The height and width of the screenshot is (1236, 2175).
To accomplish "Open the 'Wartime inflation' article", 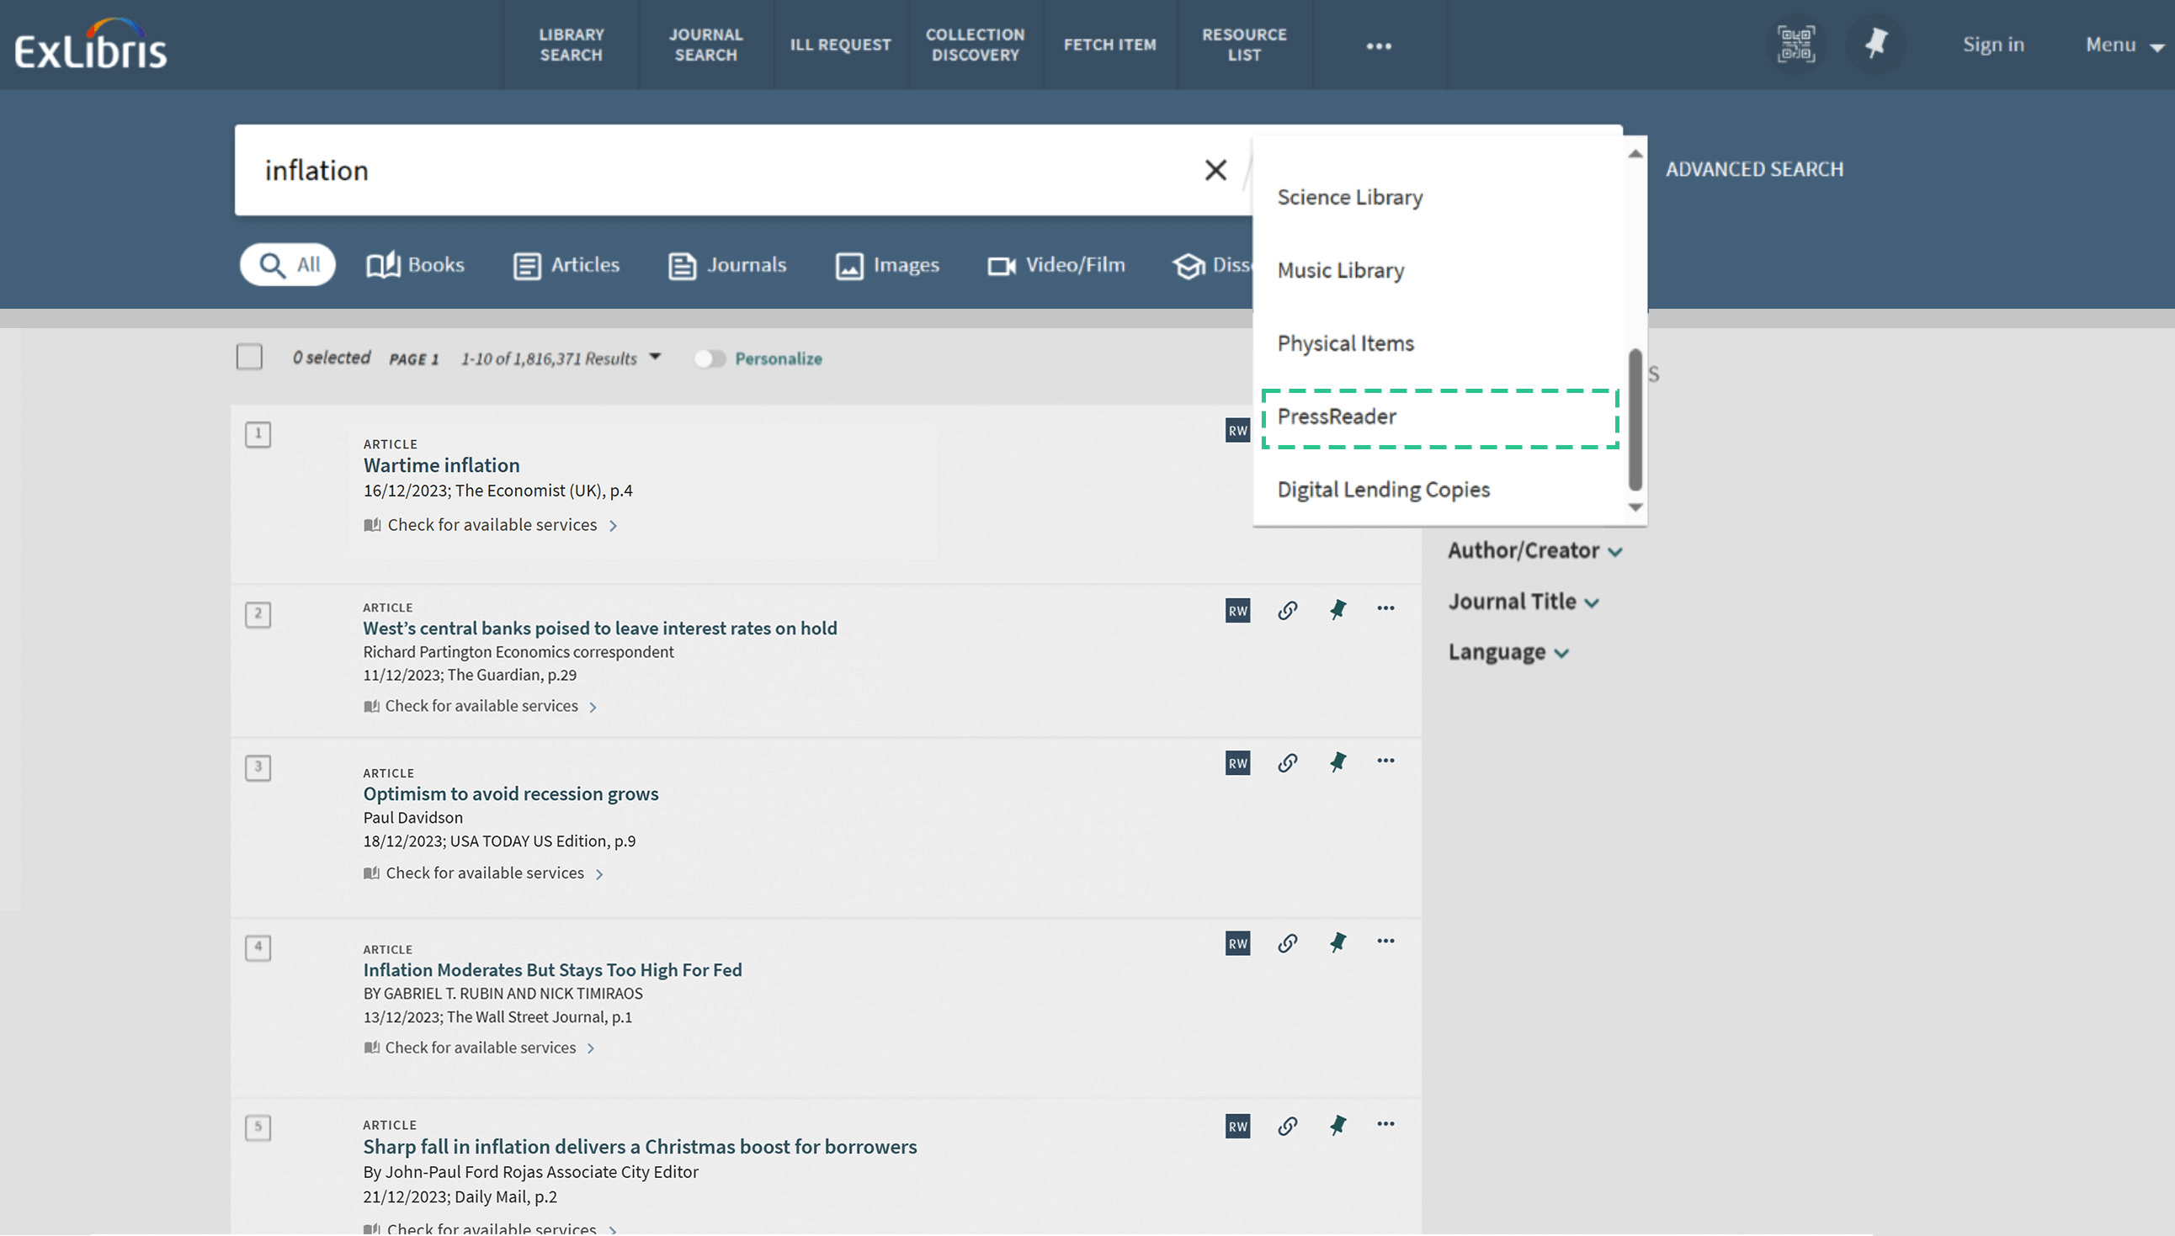I will tap(440, 465).
